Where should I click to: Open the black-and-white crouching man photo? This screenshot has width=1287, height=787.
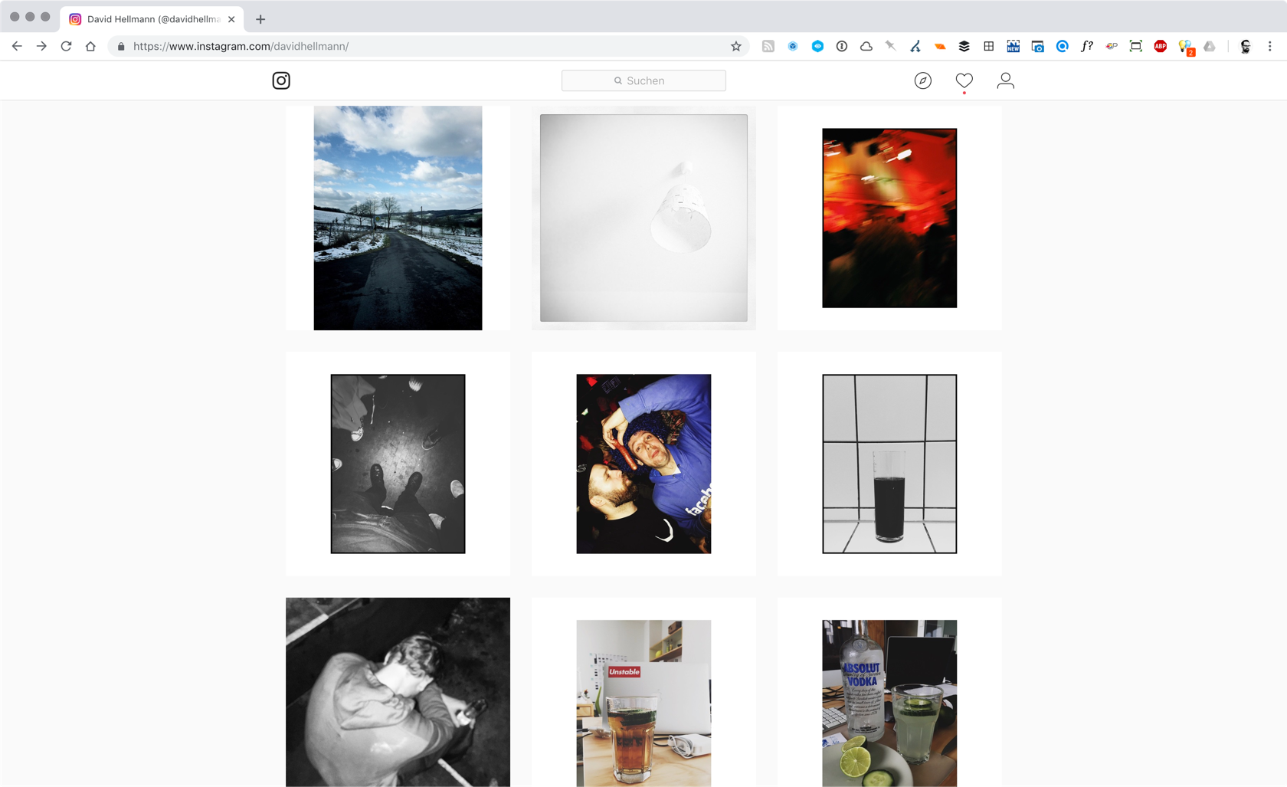pos(398,692)
